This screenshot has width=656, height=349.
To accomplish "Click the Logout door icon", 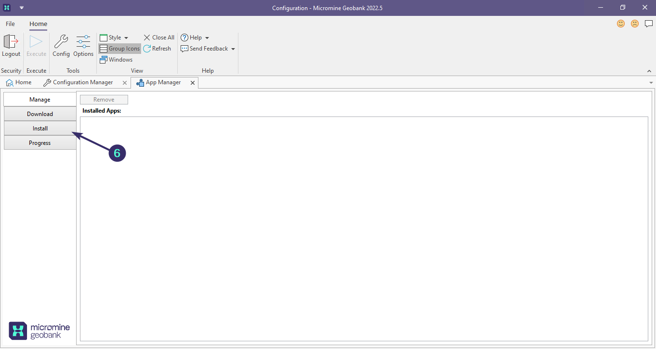I will click(11, 42).
